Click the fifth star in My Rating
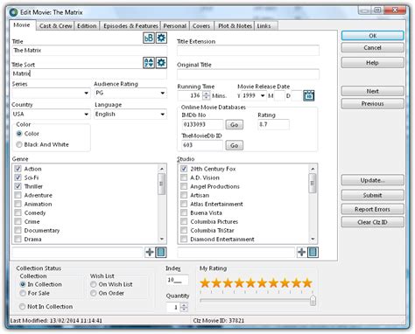This screenshot has height=334, width=415. point(250,282)
